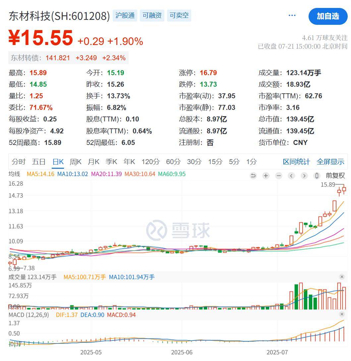Screen dimensions: 351x361
Task: Click 全屏显示 to view fullscreen chart
Action: pos(330,161)
